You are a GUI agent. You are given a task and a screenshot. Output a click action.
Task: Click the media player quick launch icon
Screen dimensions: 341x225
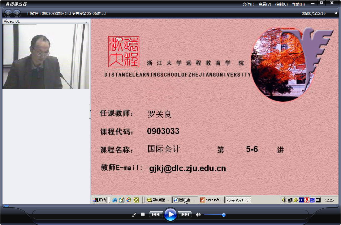point(129,200)
